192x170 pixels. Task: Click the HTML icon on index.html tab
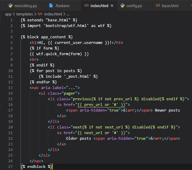(86, 6)
